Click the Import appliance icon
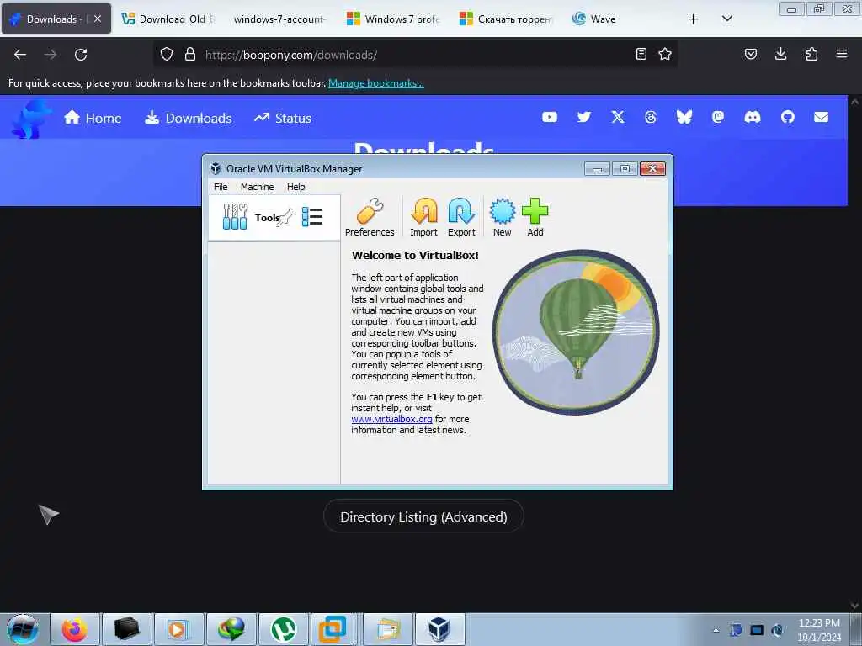The height and width of the screenshot is (646, 862). coord(424,217)
